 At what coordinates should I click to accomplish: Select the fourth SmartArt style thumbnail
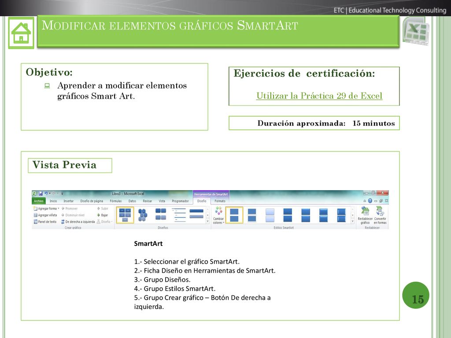(x=288, y=215)
